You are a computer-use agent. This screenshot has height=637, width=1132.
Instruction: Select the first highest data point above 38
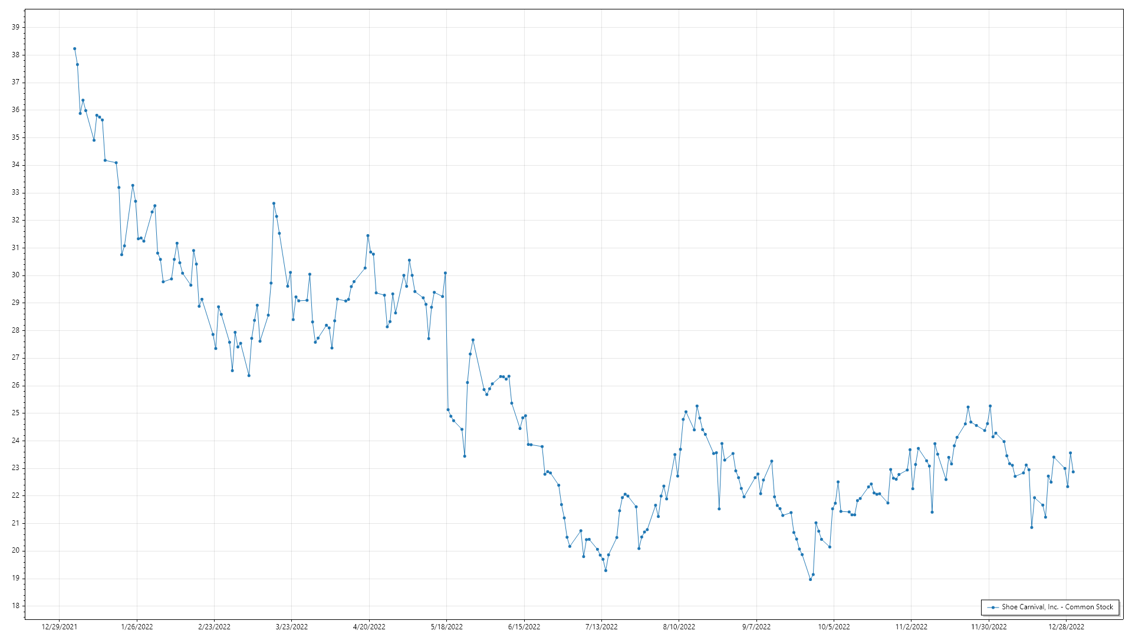[74, 48]
